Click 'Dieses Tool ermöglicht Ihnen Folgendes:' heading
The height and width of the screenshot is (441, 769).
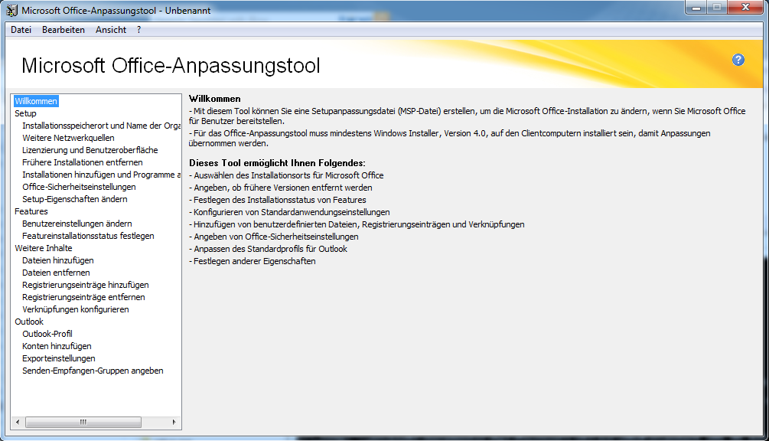277,163
